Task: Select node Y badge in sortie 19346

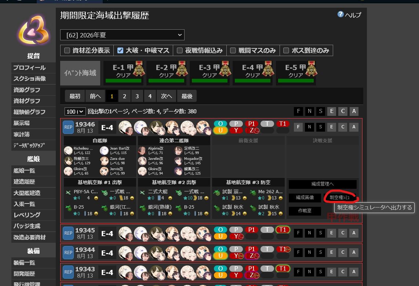Action: click(236, 130)
